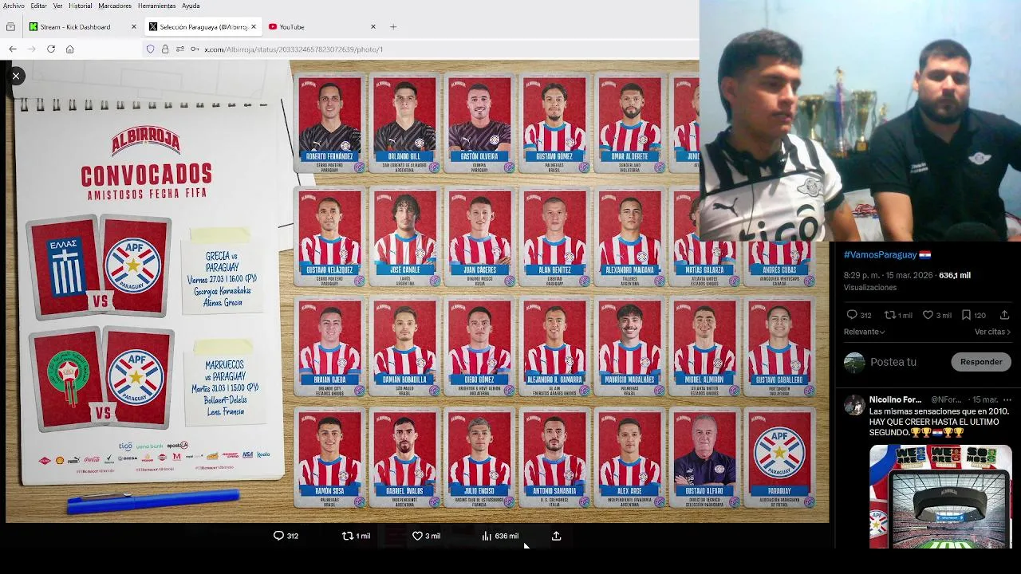Click the Morocco crest card
Image resolution: width=1021 pixels, height=574 pixels.
[x=67, y=379]
